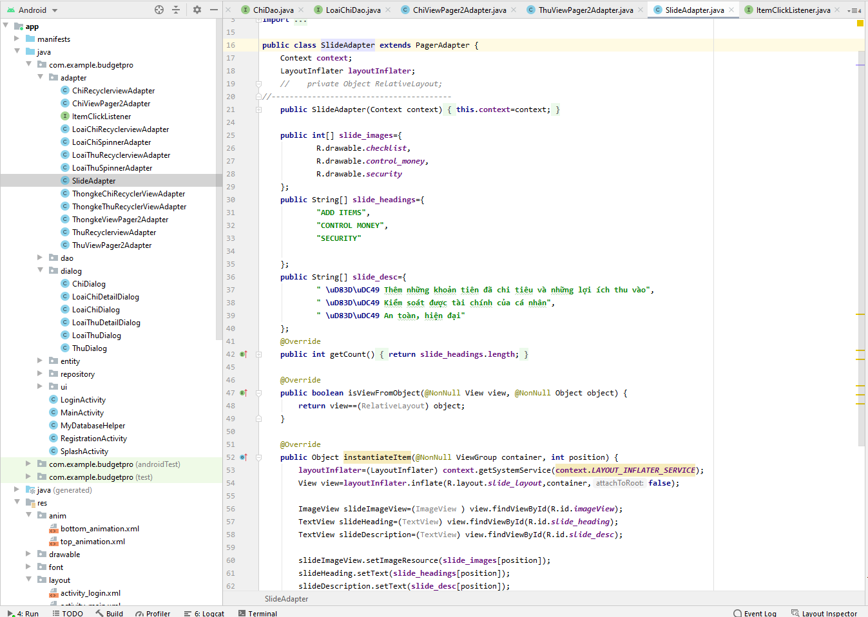The width and height of the screenshot is (868, 617).
Task: Open the Profiler tool window
Action: (x=153, y=613)
